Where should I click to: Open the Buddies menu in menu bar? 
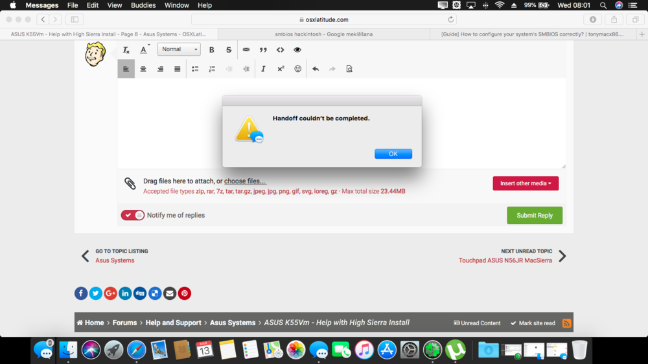143,5
